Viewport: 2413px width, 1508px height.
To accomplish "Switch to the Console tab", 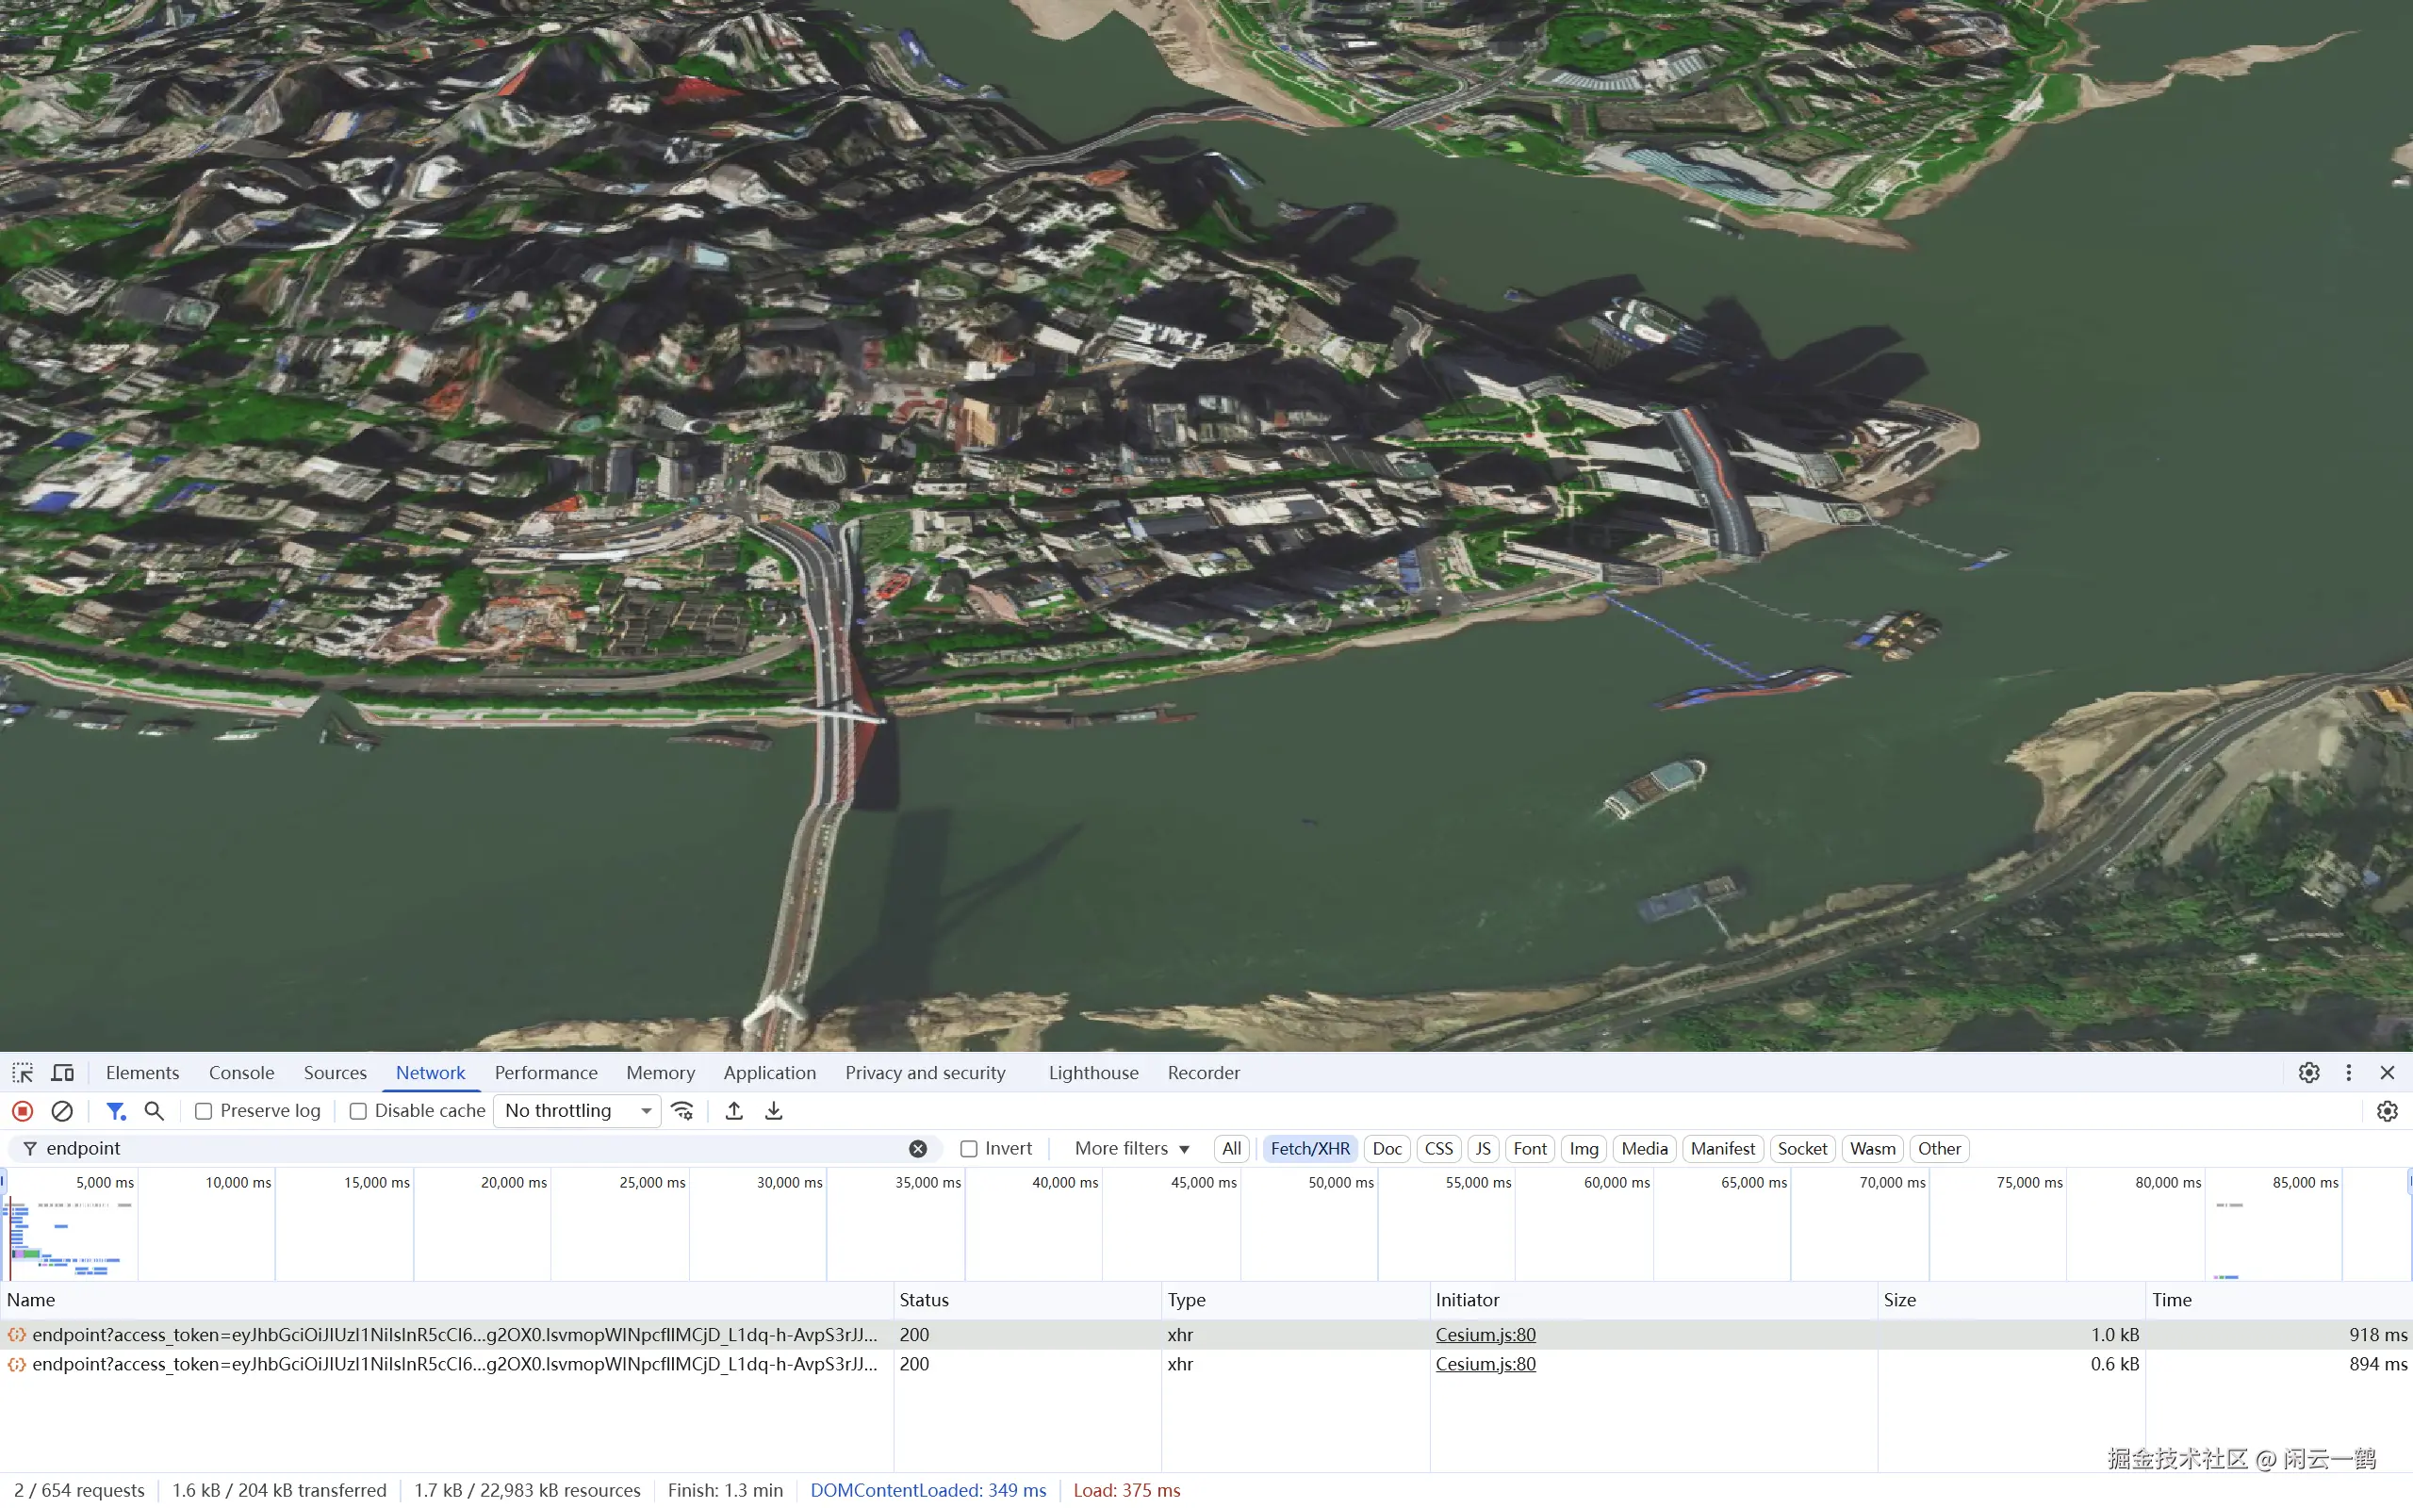I will [x=241, y=1073].
